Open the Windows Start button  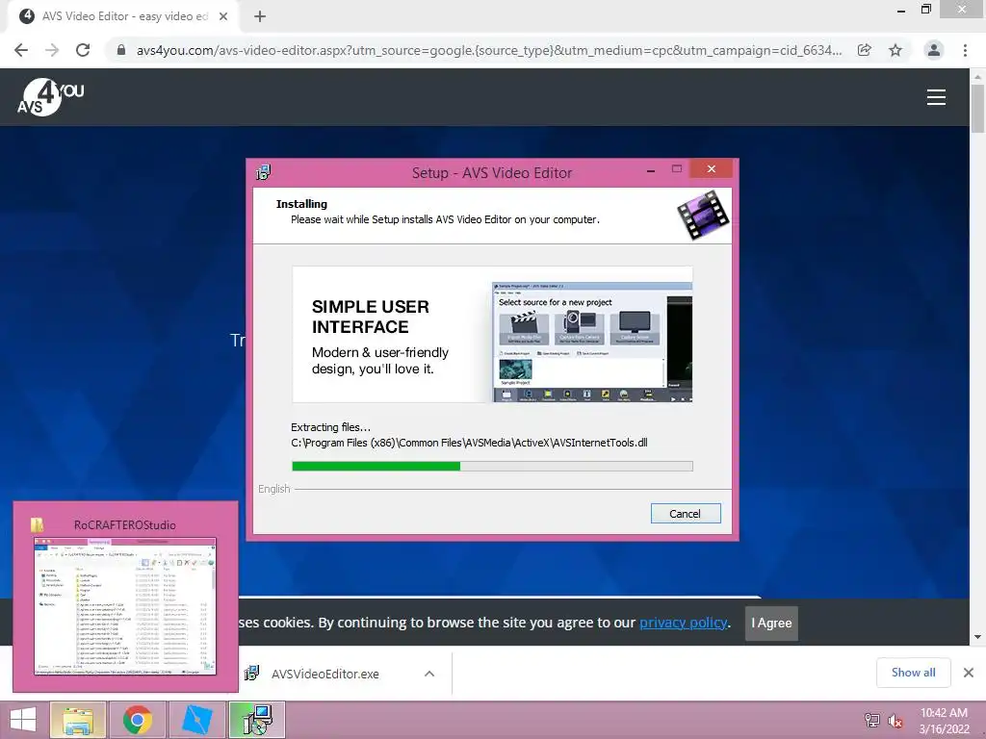[23, 720]
